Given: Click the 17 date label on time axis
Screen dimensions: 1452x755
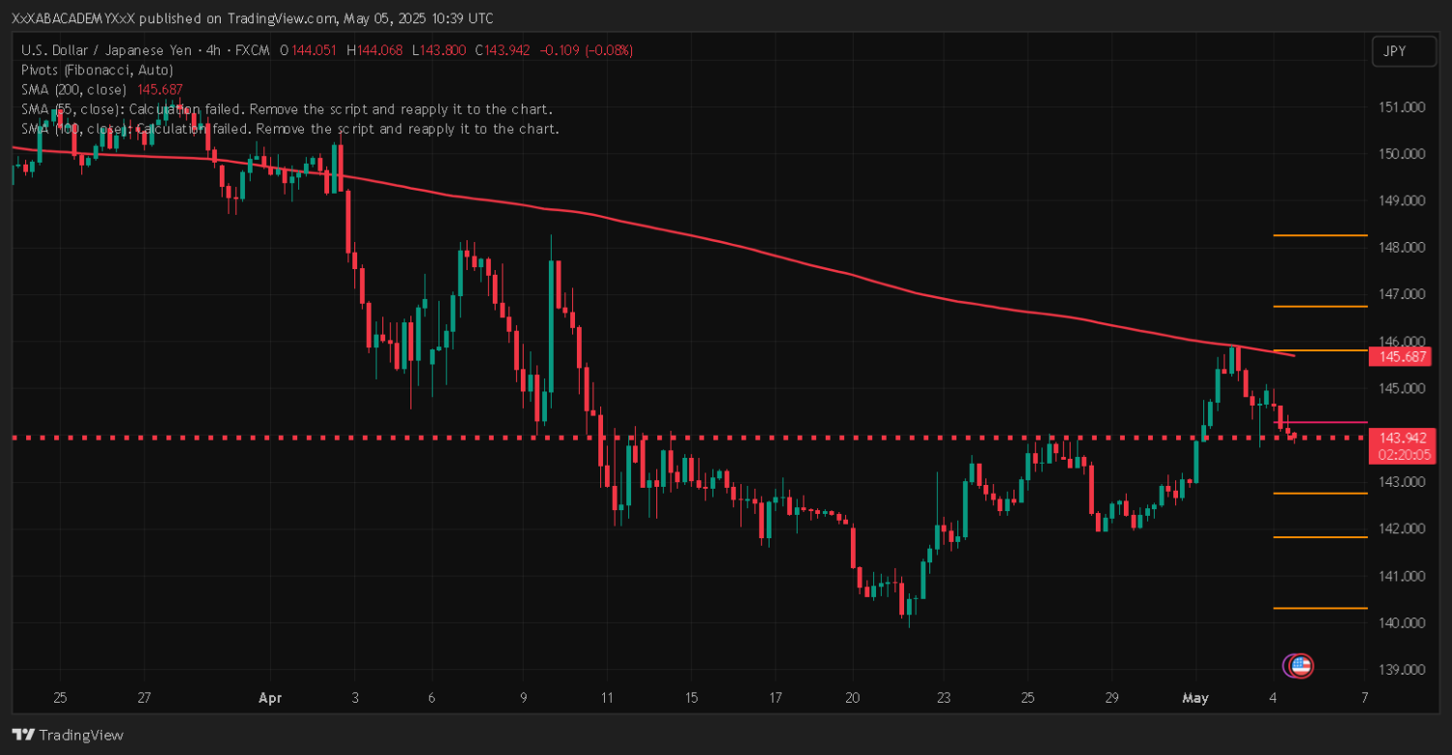Looking at the screenshot, I should click(775, 698).
